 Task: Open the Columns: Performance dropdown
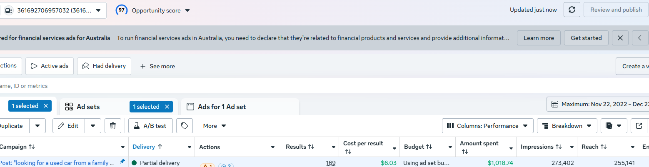[x=487, y=126]
